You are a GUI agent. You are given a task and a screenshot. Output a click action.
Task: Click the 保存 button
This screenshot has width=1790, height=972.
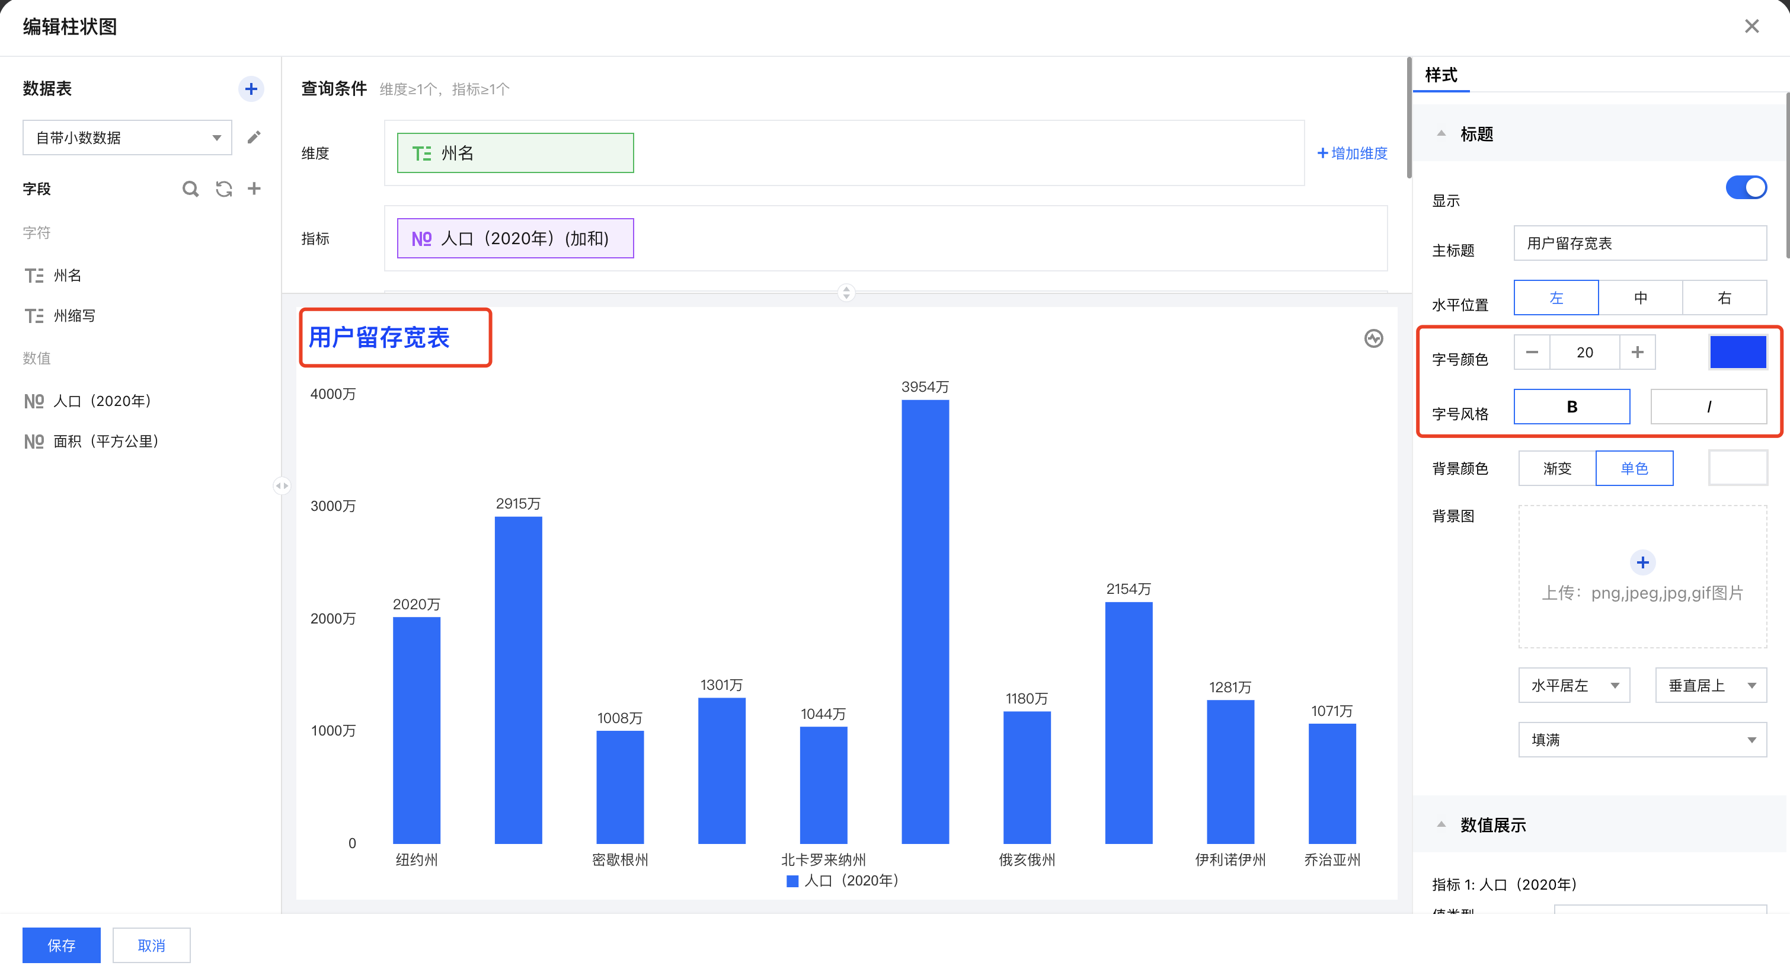pos(61,945)
